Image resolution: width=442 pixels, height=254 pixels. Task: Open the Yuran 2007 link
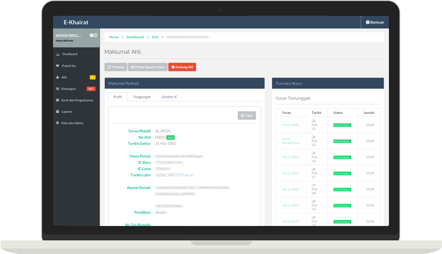click(290, 173)
